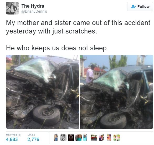Click the follow person icon

click(134, 7)
